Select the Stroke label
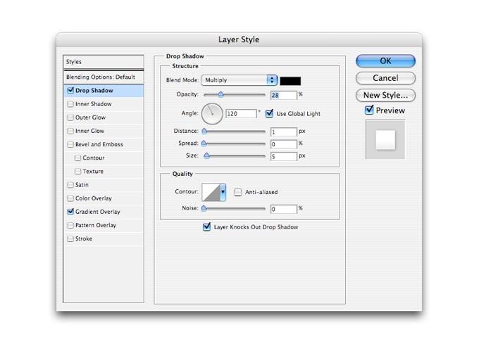The width and height of the screenshot is (479, 346). (x=84, y=238)
